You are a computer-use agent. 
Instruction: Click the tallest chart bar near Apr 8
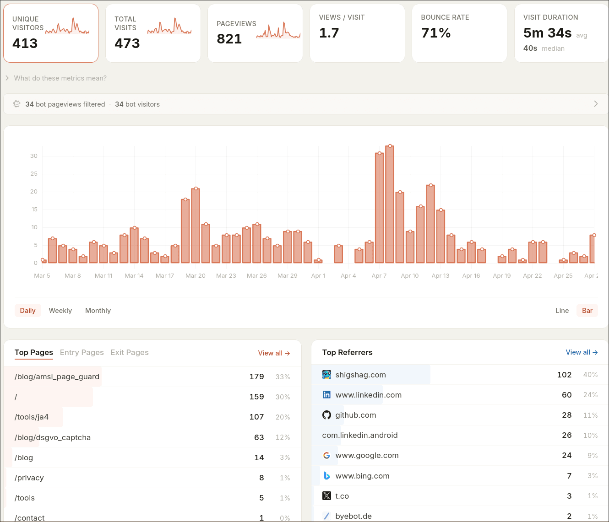click(x=390, y=204)
